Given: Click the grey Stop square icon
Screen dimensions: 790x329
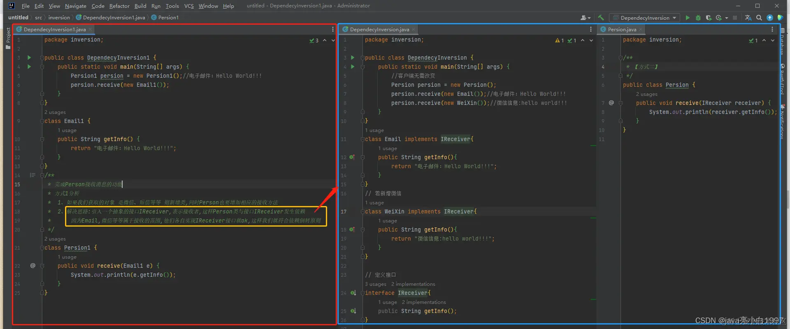Looking at the screenshot, I should coord(735,18).
